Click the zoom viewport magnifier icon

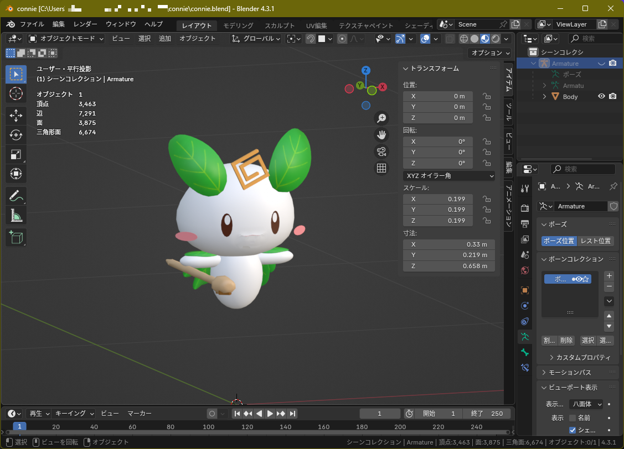[381, 118]
